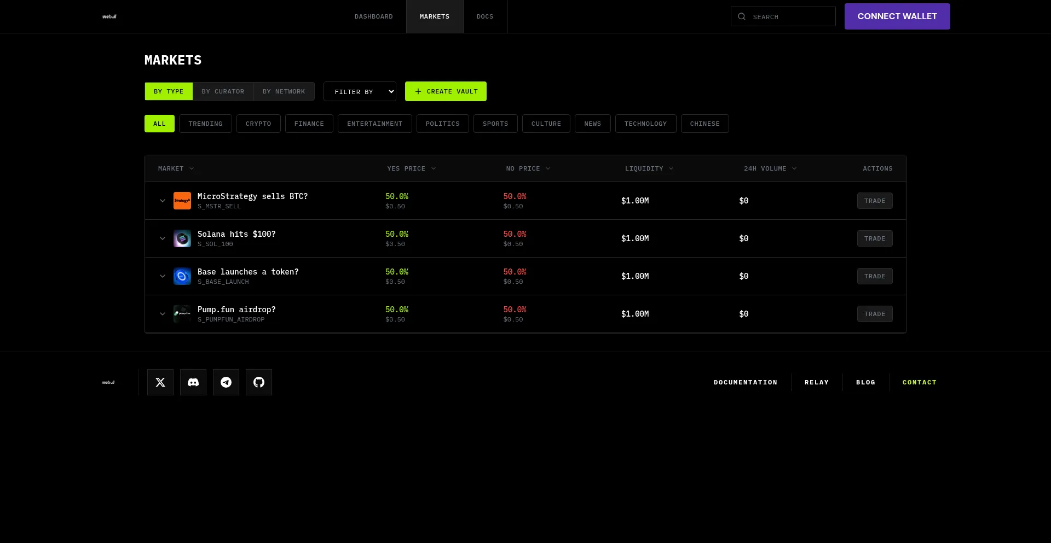Screen dimensions: 1051x543
Task: Click the MicroStrategy market logo
Action: tap(182, 201)
